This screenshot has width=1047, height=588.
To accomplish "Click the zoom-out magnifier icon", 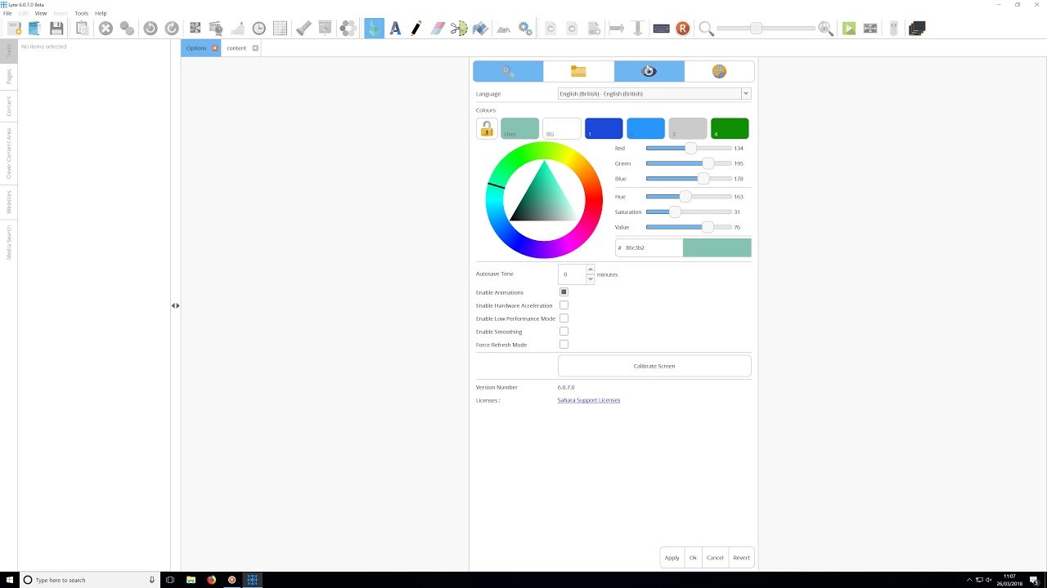I will coord(706,29).
